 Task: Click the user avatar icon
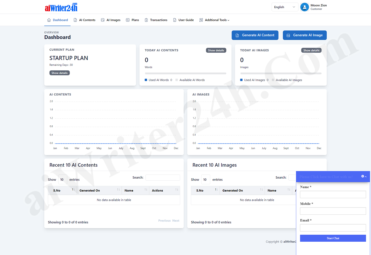pyautogui.click(x=304, y=7)
